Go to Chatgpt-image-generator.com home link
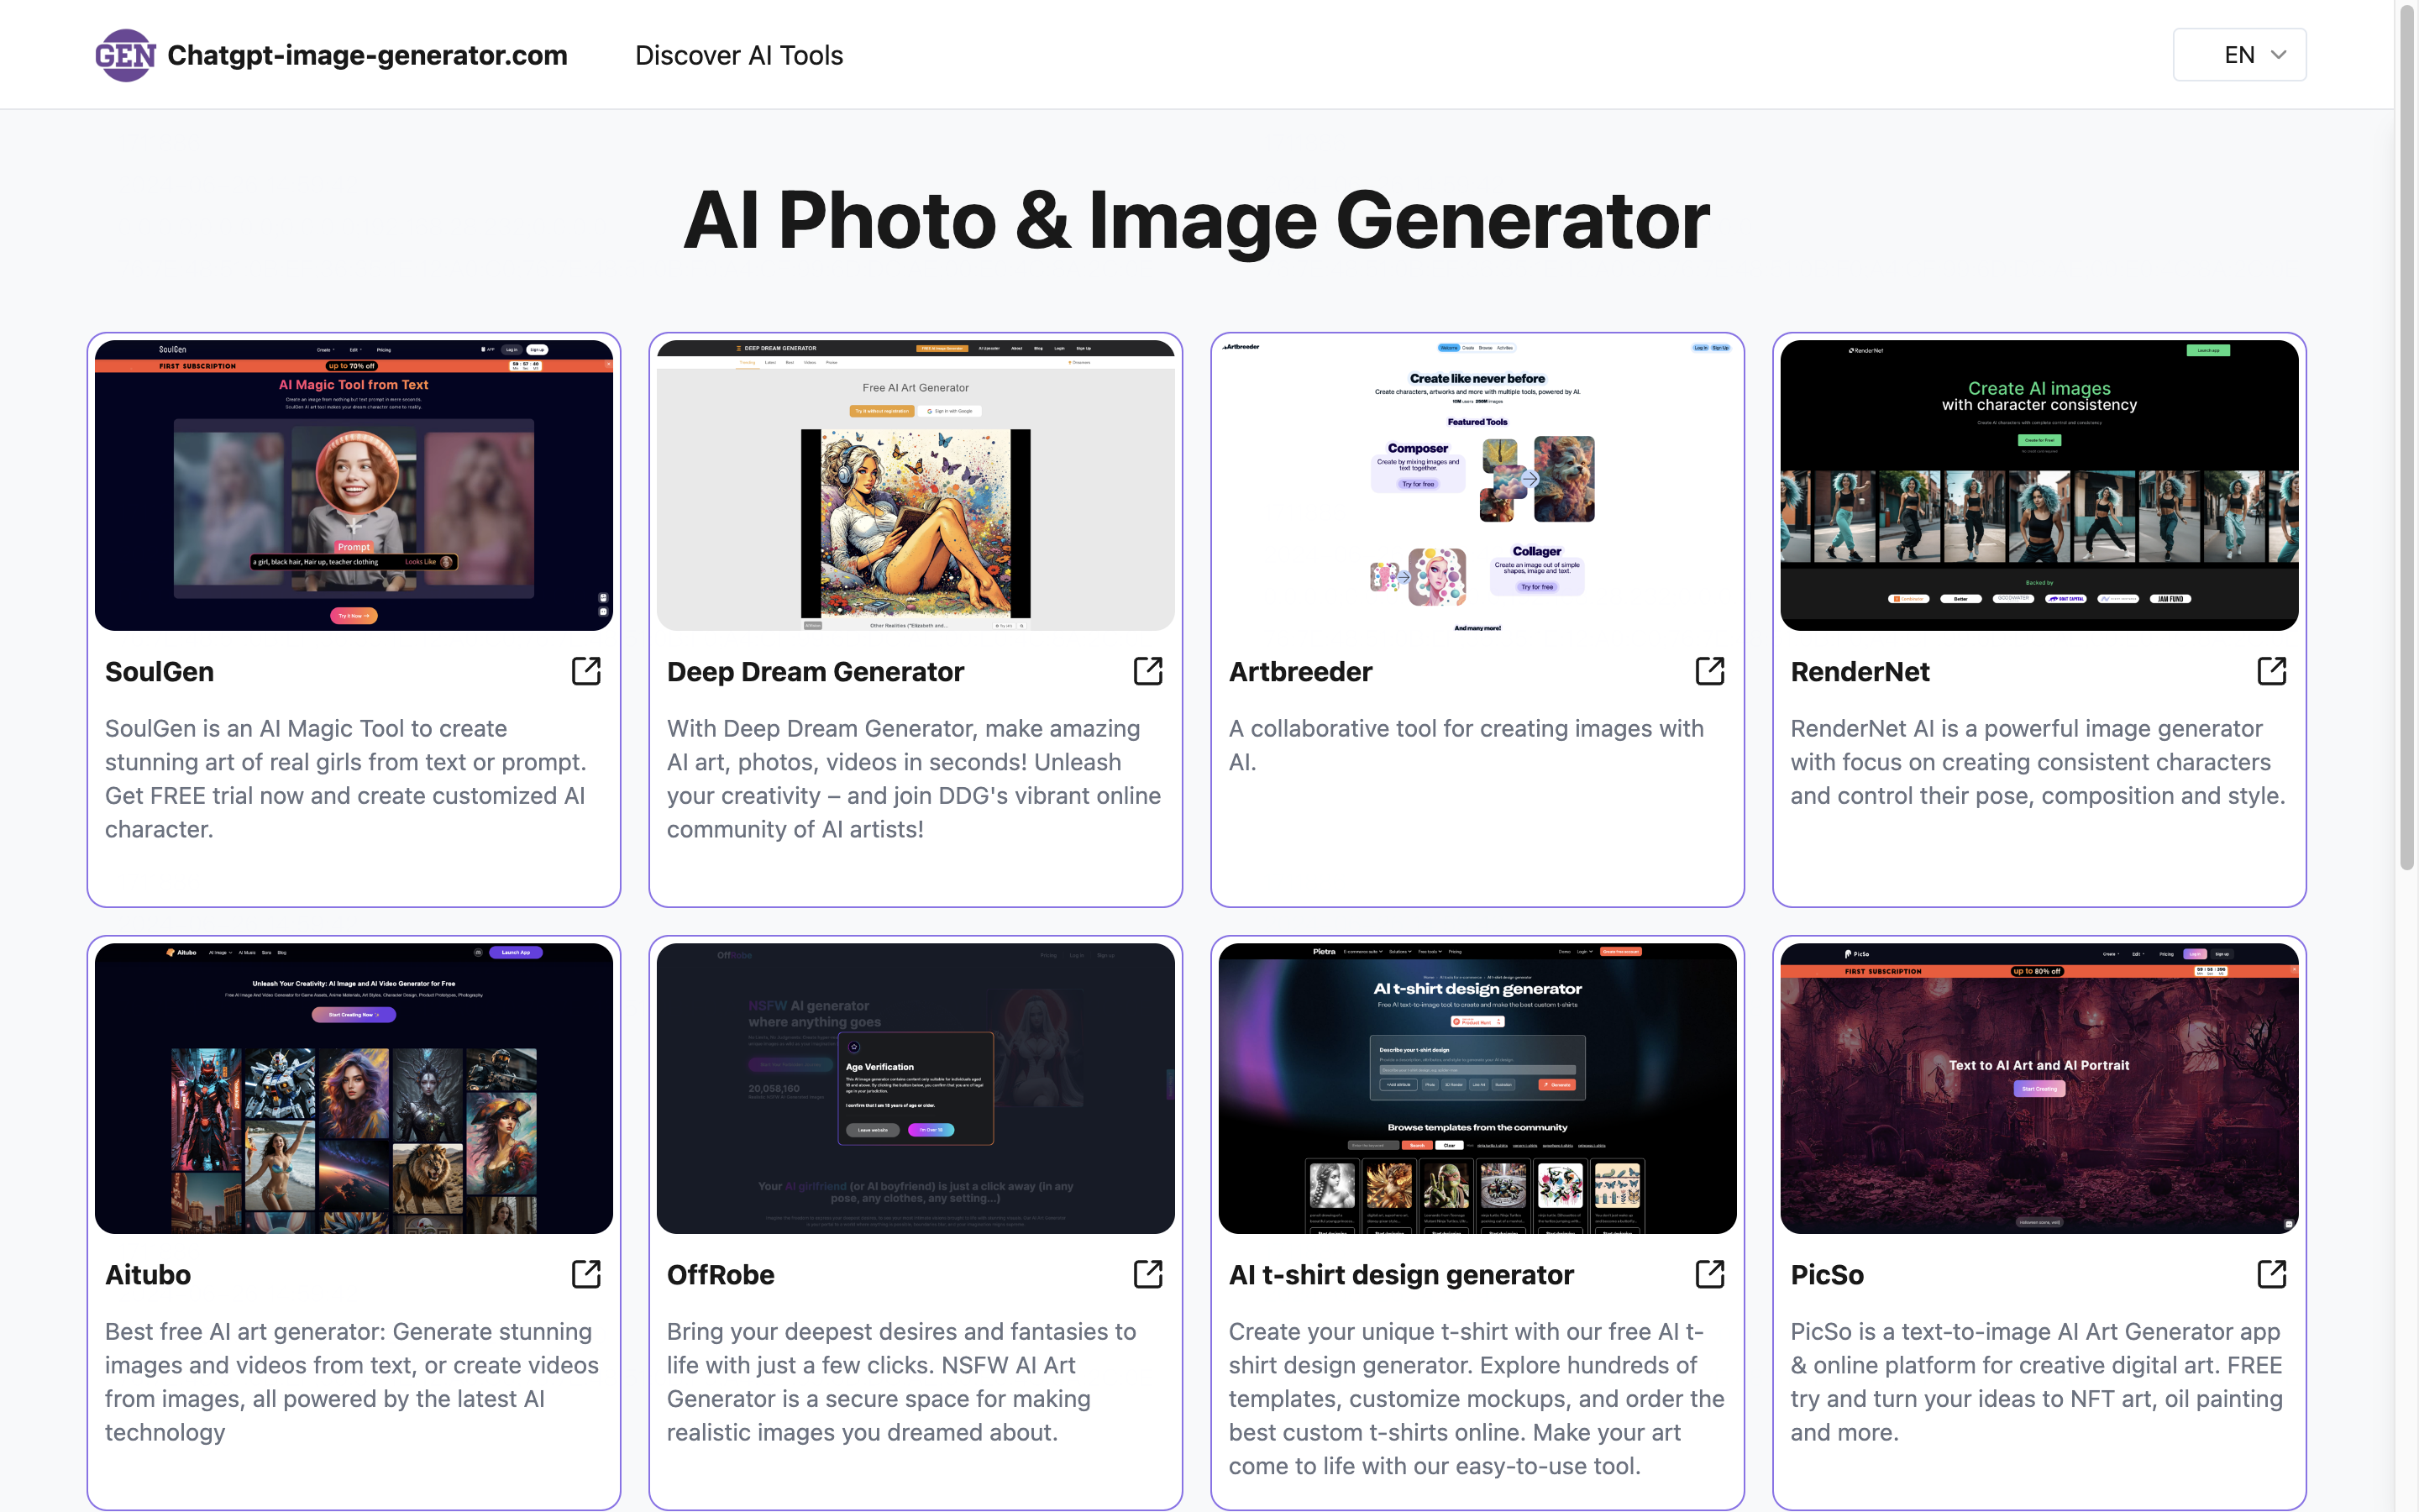2419x1512 pixels. 367,55
